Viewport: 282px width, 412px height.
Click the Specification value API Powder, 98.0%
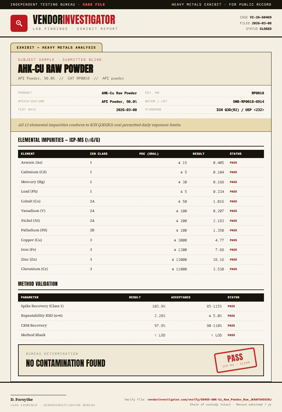pos(119,102)
